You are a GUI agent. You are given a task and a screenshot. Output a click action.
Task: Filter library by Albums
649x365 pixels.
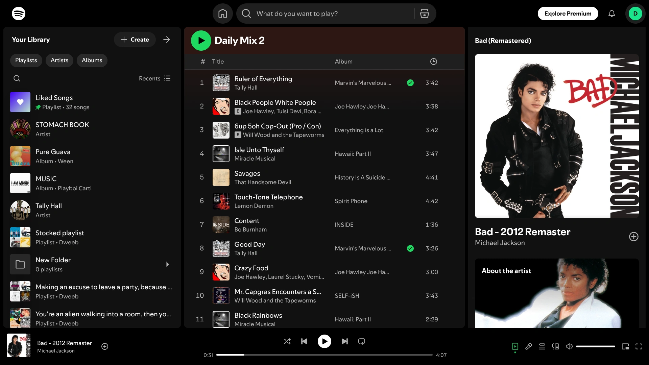click(92, 60)
